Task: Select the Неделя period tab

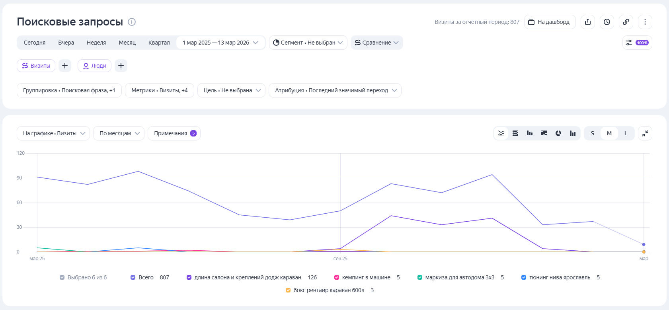Action: [x=96, y=43]
